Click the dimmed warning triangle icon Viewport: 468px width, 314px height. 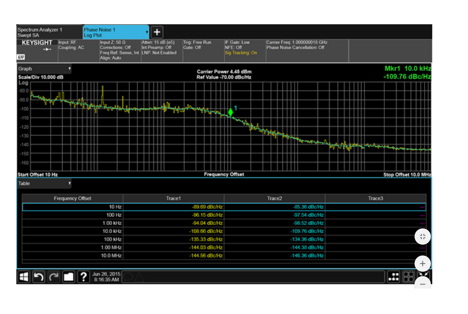[139, 277]
